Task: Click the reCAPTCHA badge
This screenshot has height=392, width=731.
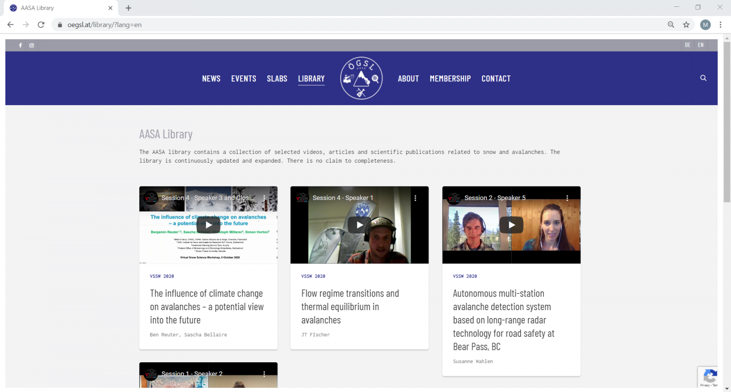Action: [708, 377]
